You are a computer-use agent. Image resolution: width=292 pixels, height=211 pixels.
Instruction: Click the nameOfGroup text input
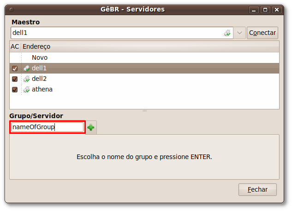(48, 127)
